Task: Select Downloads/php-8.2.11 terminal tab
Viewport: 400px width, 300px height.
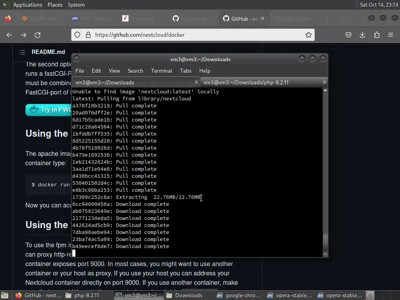Action: (263, 82)
